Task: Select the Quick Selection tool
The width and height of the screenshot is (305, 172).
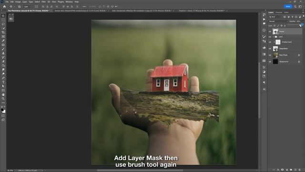Action: 3,28
